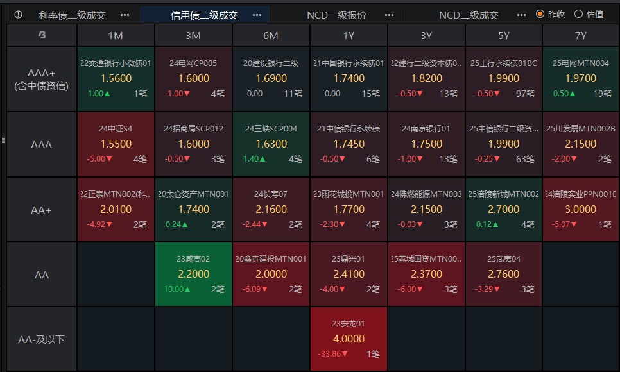Click the 24南京银行01 cell
Screen dimensions: 620x372
coord(427,144)
